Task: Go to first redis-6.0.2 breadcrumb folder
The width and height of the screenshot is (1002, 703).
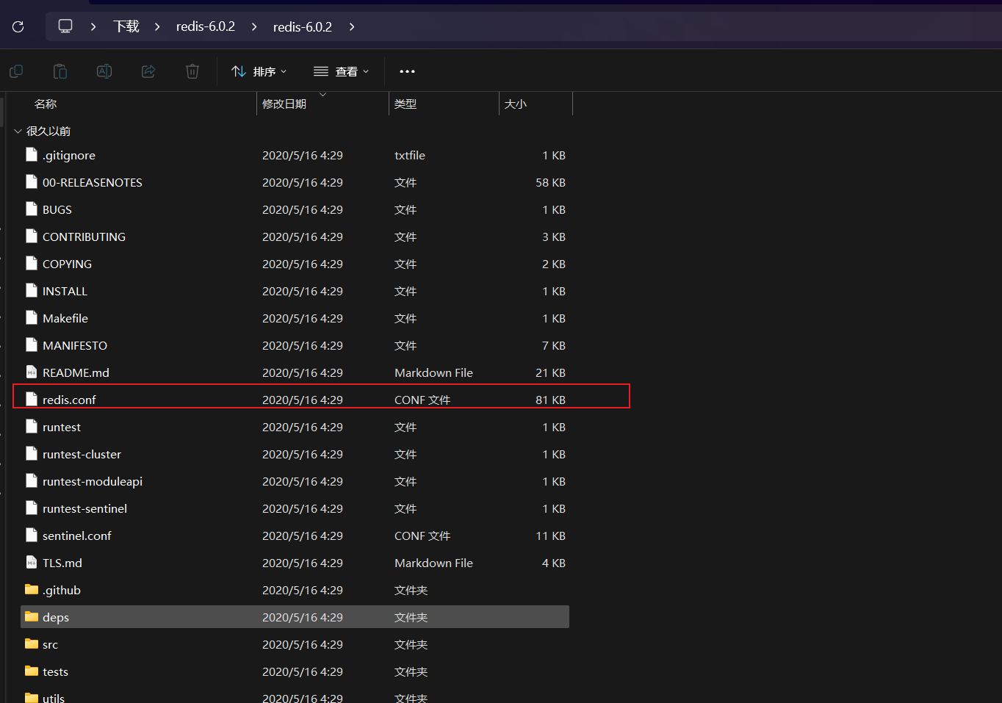Action: point(206,26)
